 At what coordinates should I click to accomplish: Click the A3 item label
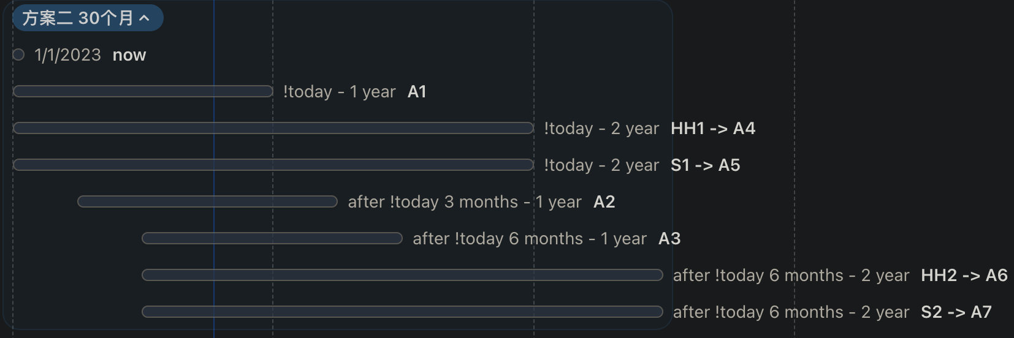tap(669, 239)
